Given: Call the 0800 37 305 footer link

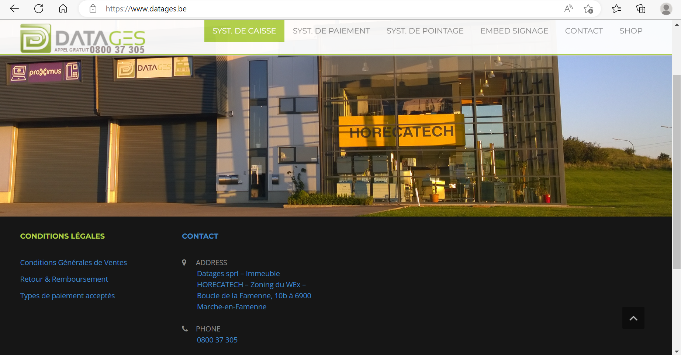Looking at the screenshot, I should tap(217, 340).
